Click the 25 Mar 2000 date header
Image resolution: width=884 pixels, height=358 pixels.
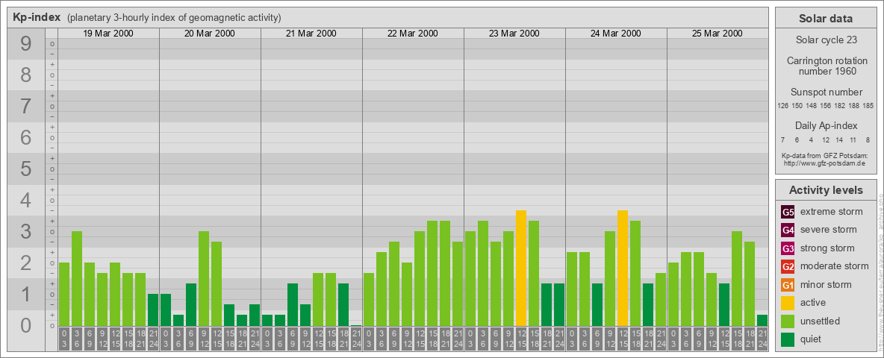pyautogui.click(x=717, y=34)
